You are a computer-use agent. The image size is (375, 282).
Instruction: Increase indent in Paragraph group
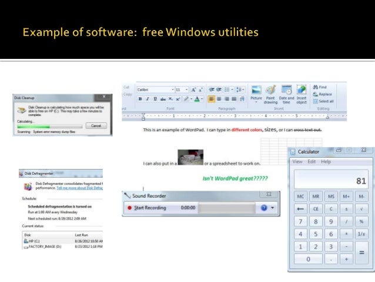(219, 89)
